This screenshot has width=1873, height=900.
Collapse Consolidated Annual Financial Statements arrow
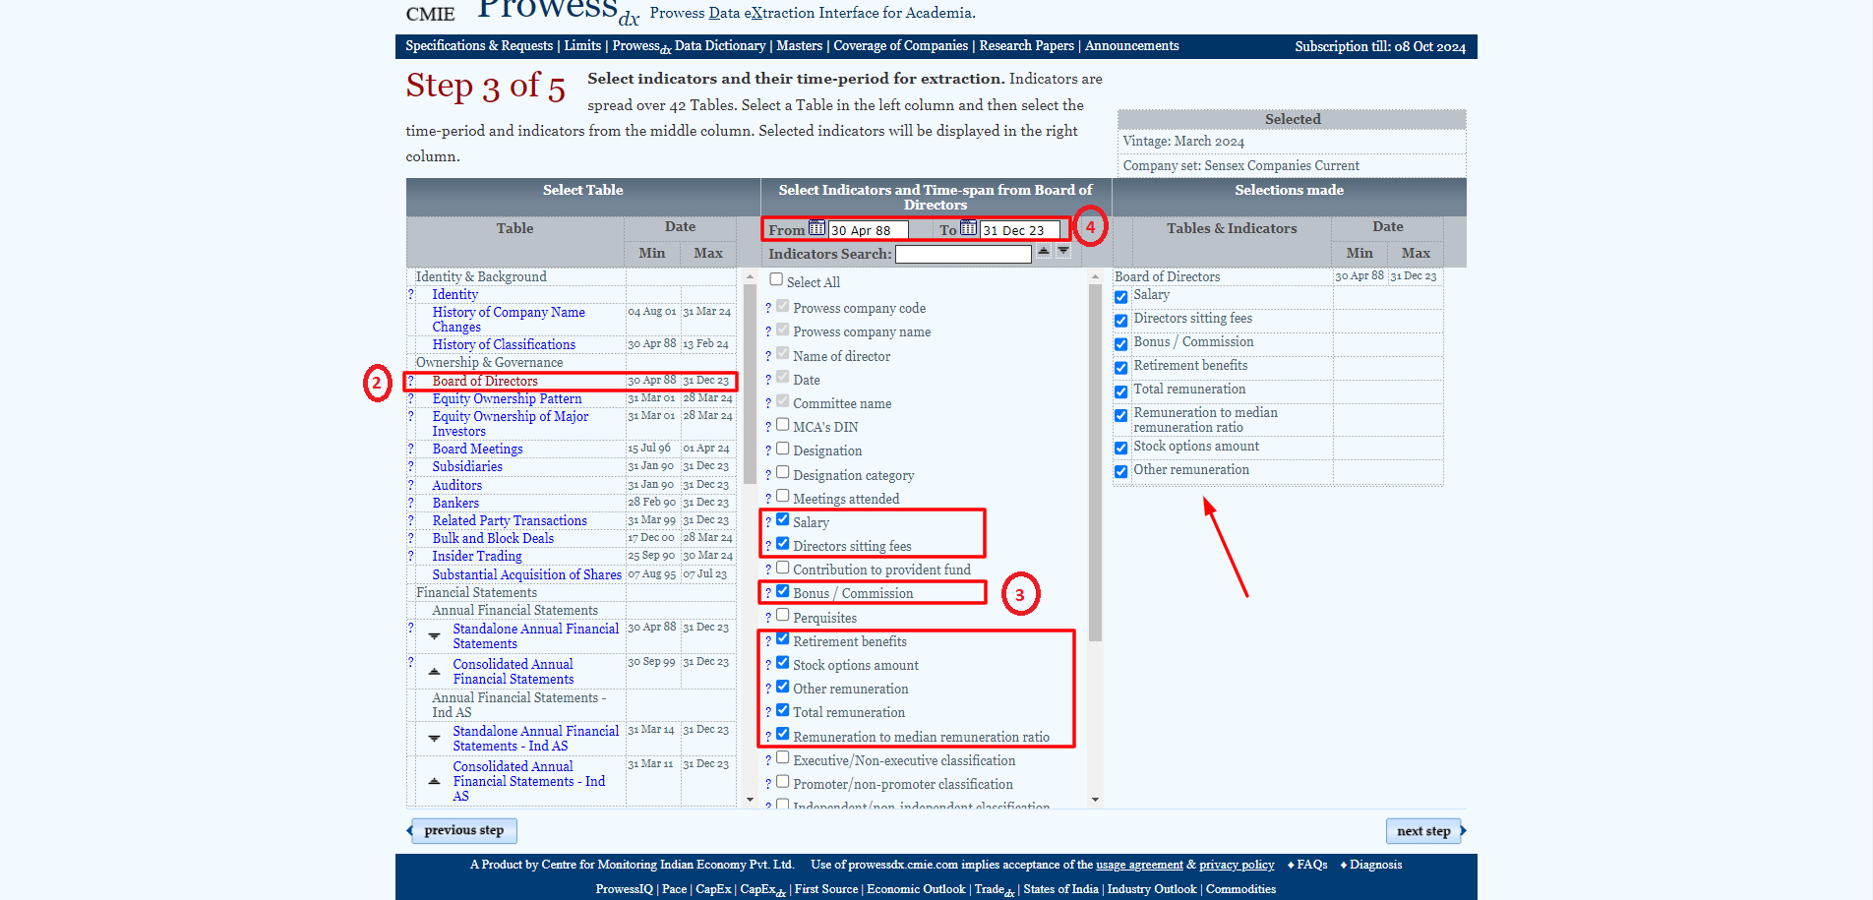[x=434, y=672]
